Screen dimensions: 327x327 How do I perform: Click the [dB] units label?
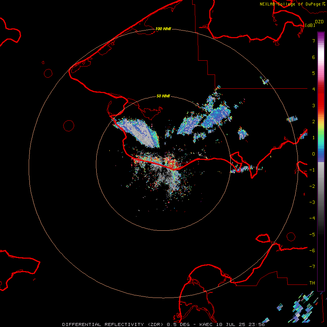[310, 25]
